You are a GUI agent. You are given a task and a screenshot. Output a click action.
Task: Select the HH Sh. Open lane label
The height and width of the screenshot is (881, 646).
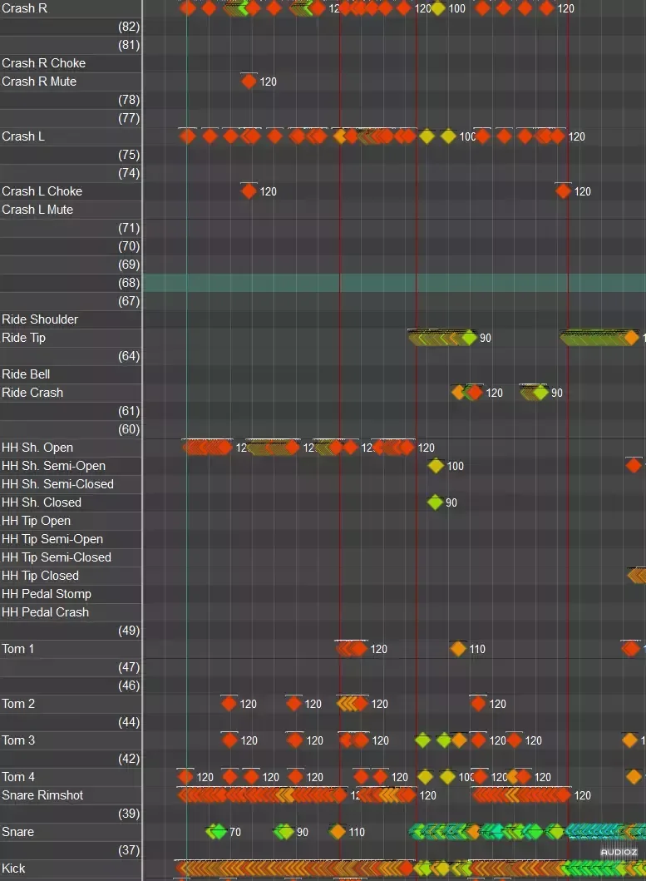coord(37,448)
